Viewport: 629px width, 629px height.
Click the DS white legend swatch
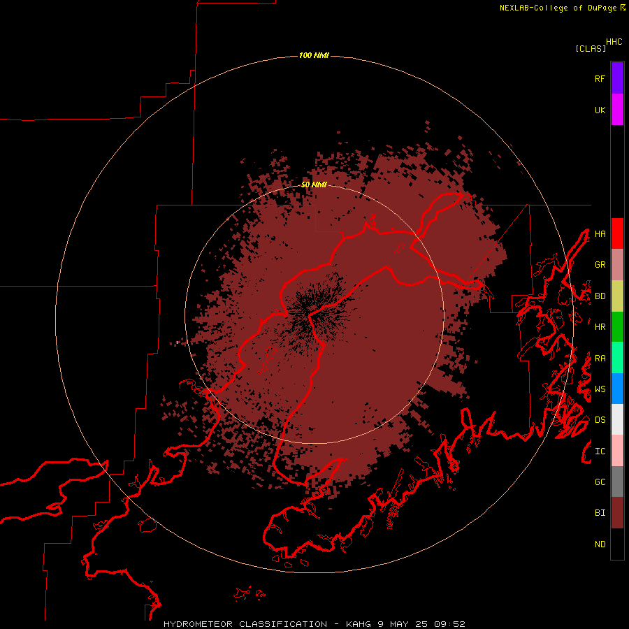(x=617, y=419)
